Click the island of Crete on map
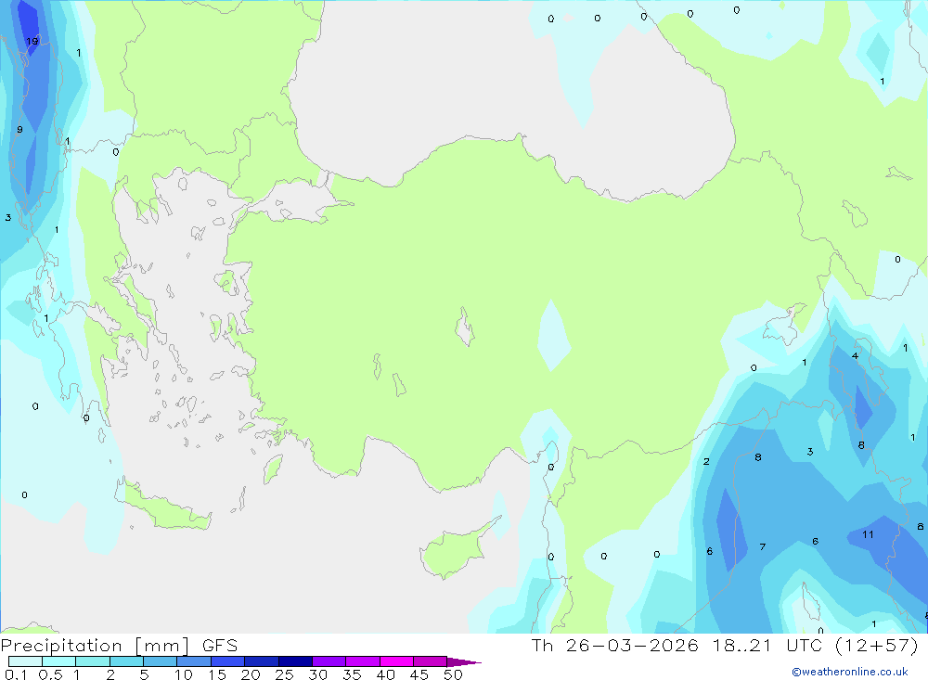Image resolution: width=928 pixels, height=680 pixels. 164,509
